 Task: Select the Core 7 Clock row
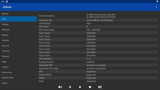(x=98, y=52)
